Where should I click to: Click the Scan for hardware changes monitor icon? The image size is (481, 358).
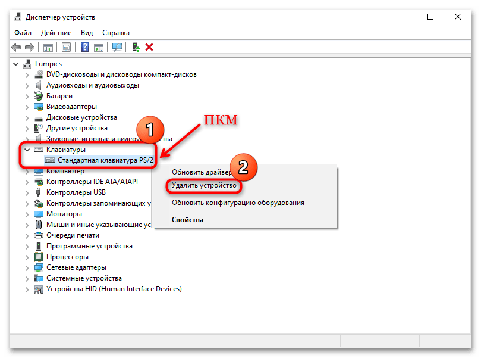(x=117, y=47)
